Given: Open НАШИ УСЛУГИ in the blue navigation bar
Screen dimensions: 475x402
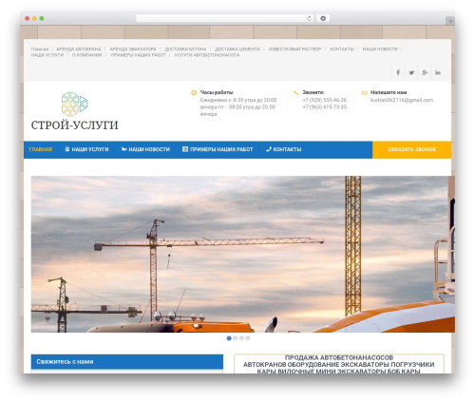Looking at the screenshot, I should (86, 149).
